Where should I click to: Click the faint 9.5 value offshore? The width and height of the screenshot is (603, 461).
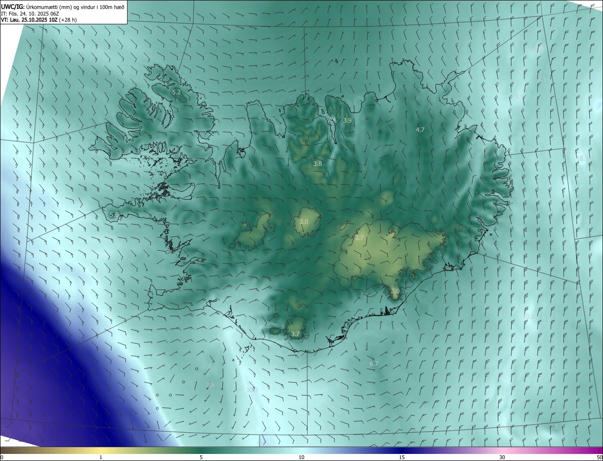coord(520,97)
